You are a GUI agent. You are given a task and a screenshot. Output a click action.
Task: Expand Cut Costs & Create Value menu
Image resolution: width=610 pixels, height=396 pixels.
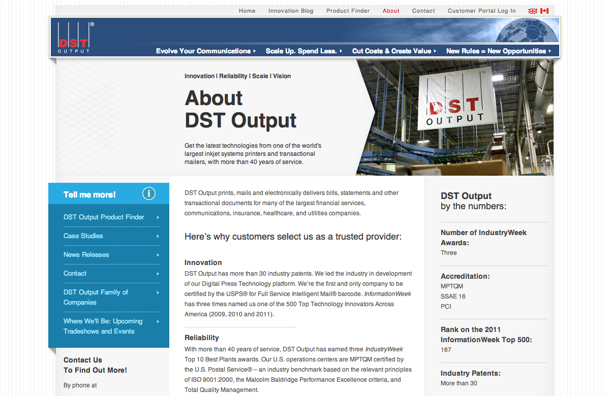(x=394, y=51)
